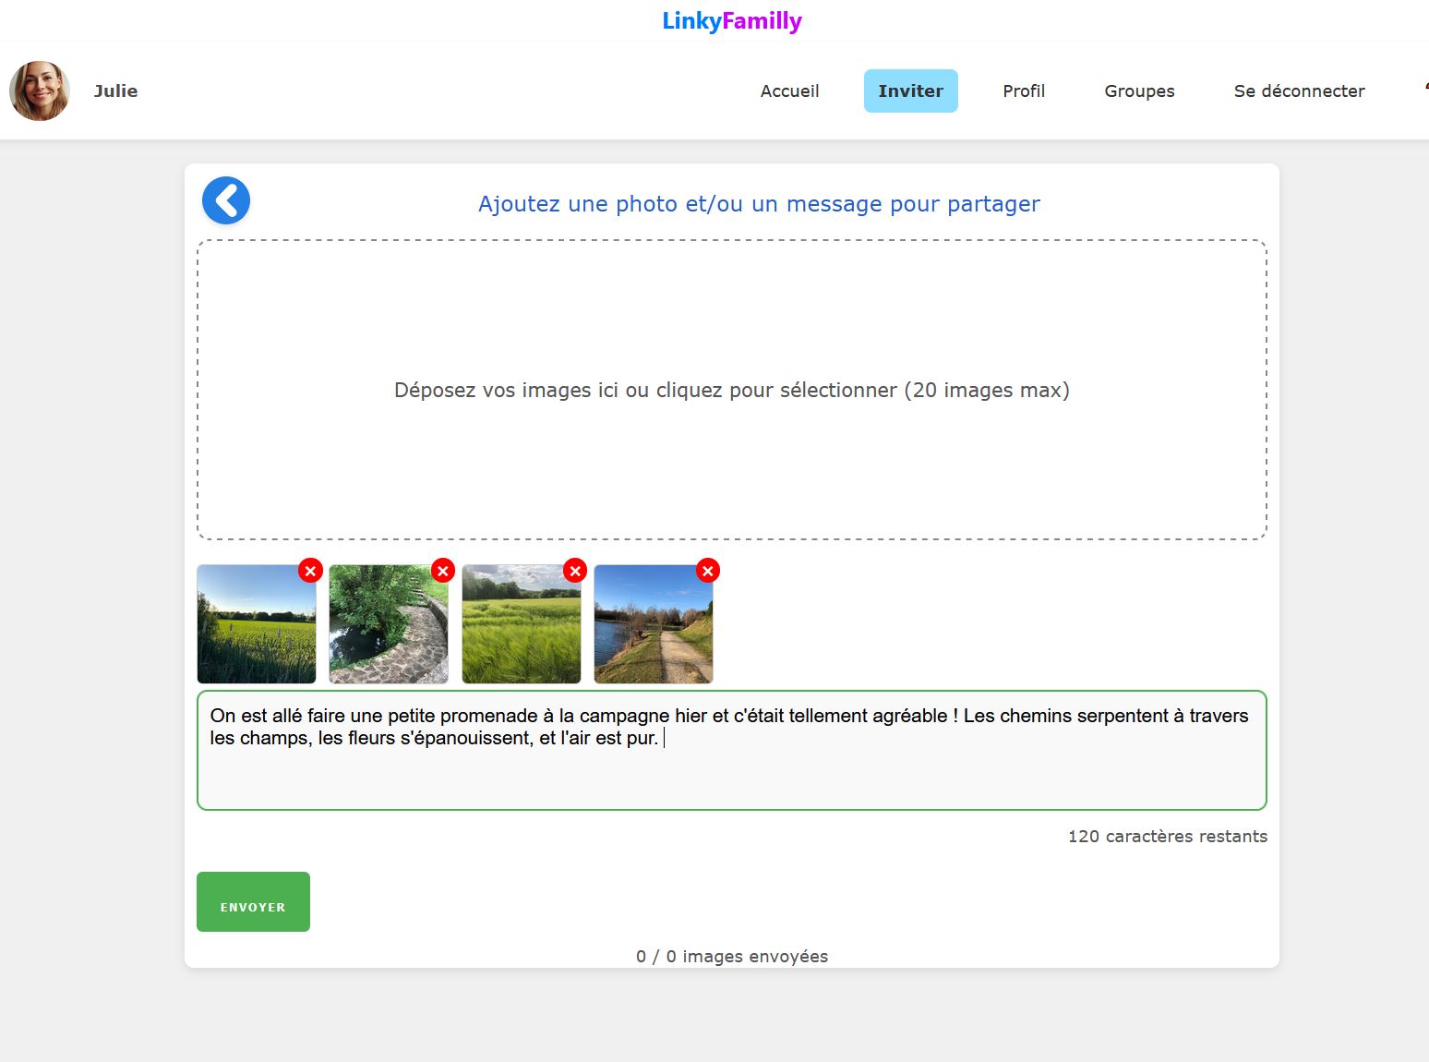Image resolution: width=1429 pixels, height=1062 pixels.
Task: Delete the third photo of the wheat field
Action: (575, 571)
